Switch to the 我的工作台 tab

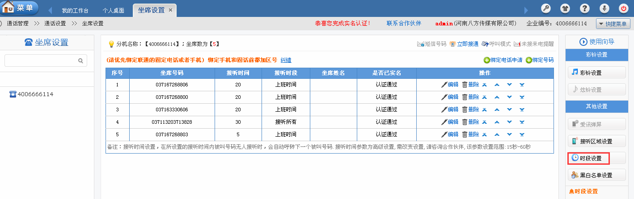[x=75, y=10]
